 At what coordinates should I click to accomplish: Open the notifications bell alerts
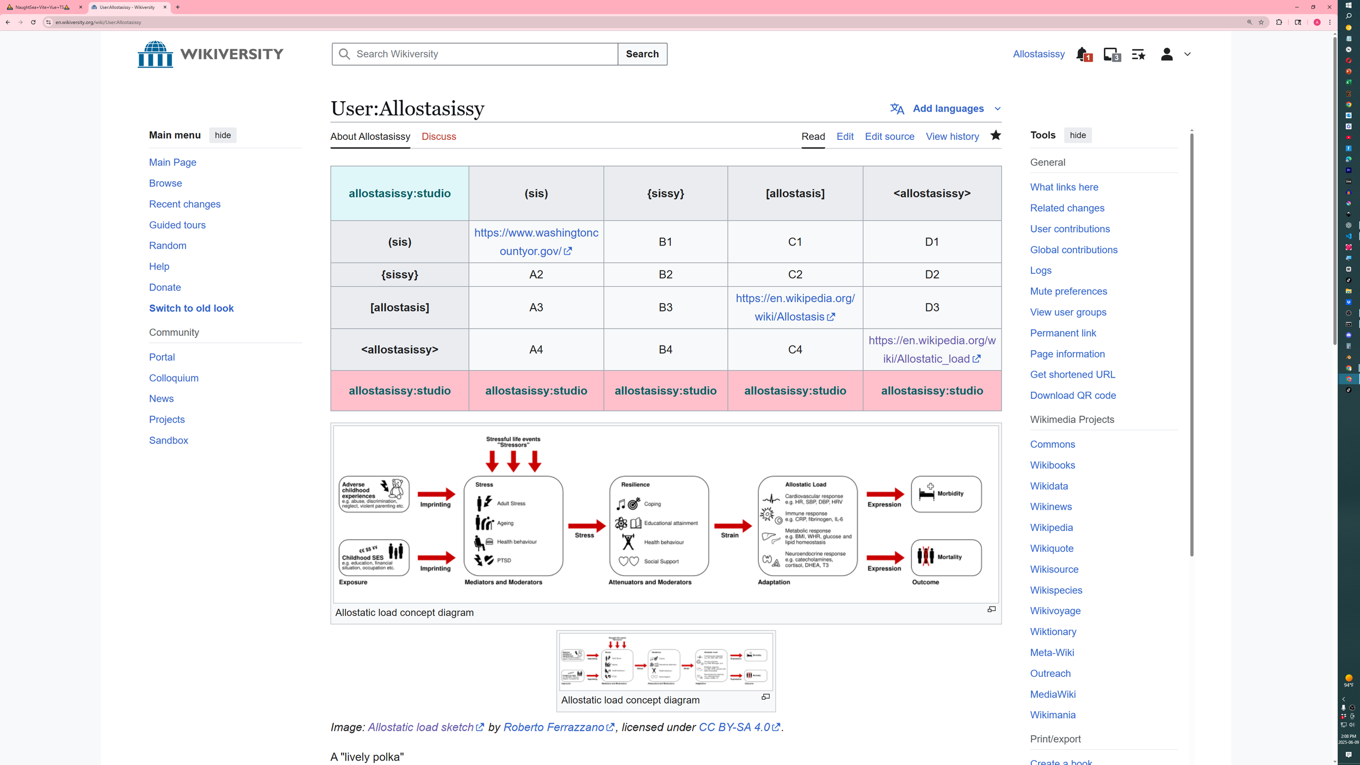coord(1083,54)
